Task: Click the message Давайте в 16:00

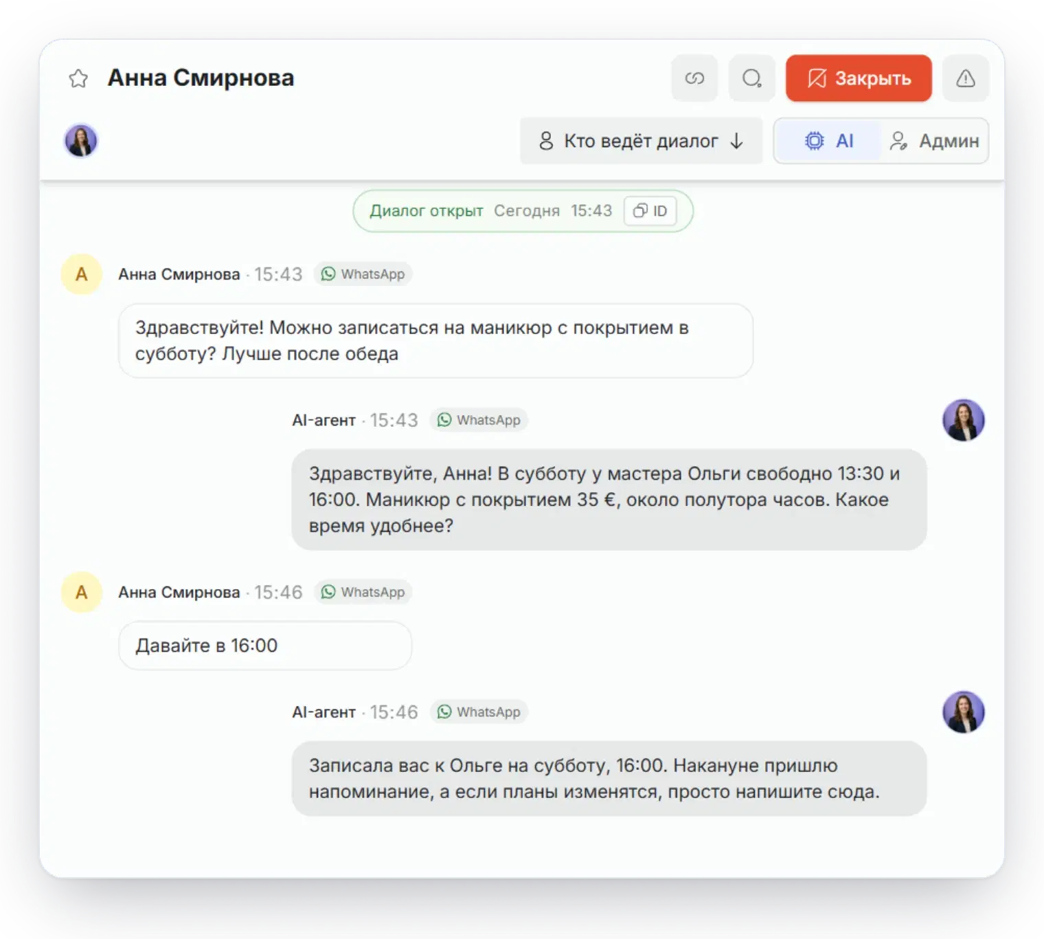Action: tap(265, 645)
